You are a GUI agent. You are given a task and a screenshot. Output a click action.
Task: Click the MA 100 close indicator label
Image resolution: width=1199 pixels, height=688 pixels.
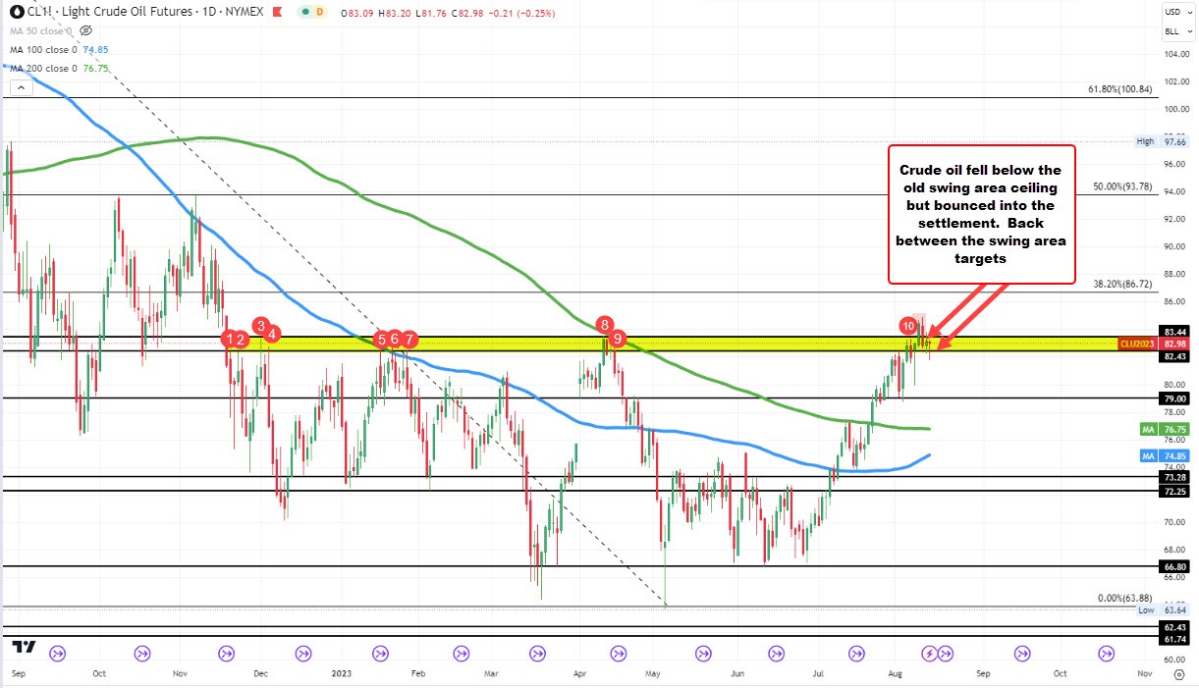[44, 49]
